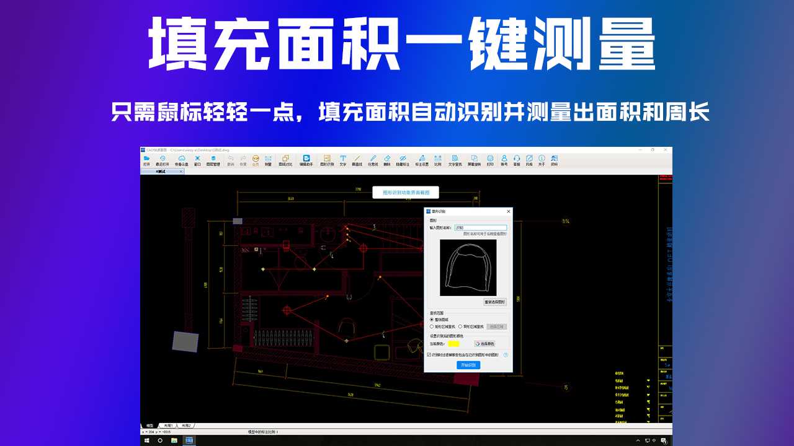Open the 图形识别 (shape recognition) tool

coord(326,161)
